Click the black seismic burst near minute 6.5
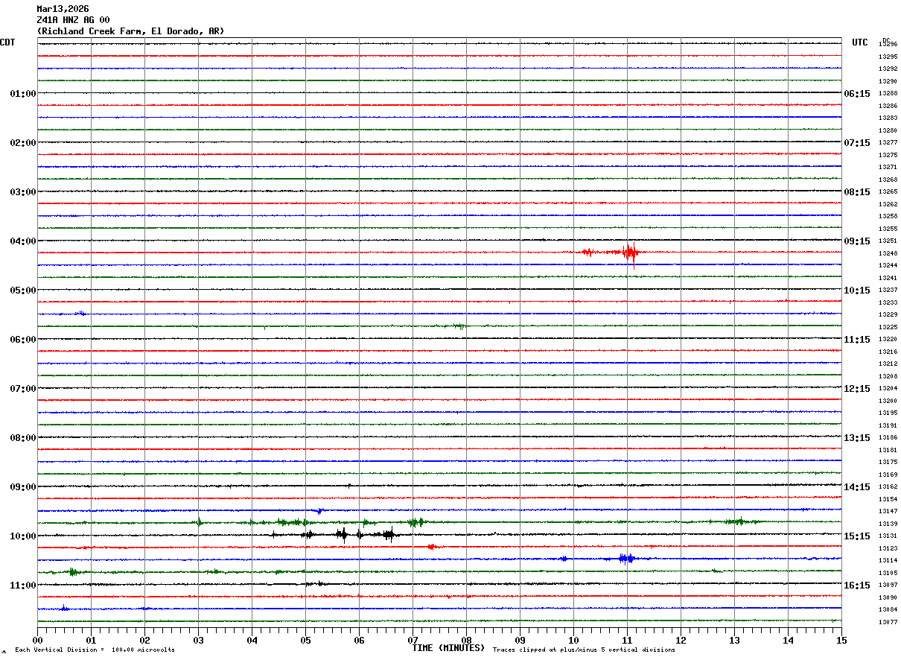This screenshot has height=660, width=901. click(388, 535)
